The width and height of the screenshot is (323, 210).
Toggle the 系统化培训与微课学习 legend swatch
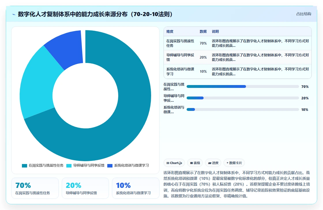coord(110,166)
